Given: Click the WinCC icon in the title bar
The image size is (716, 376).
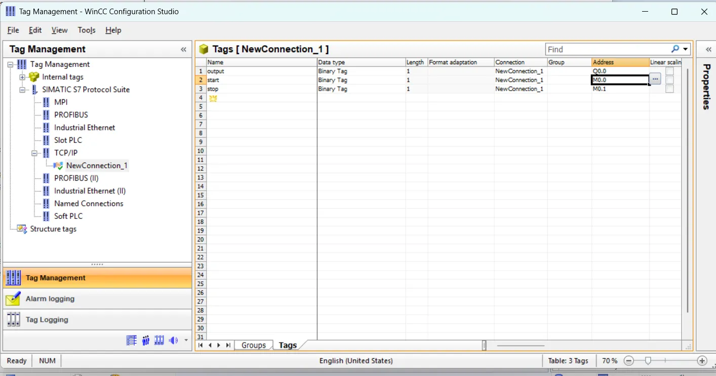Looking at the screenshot, I should click(10, 11).
